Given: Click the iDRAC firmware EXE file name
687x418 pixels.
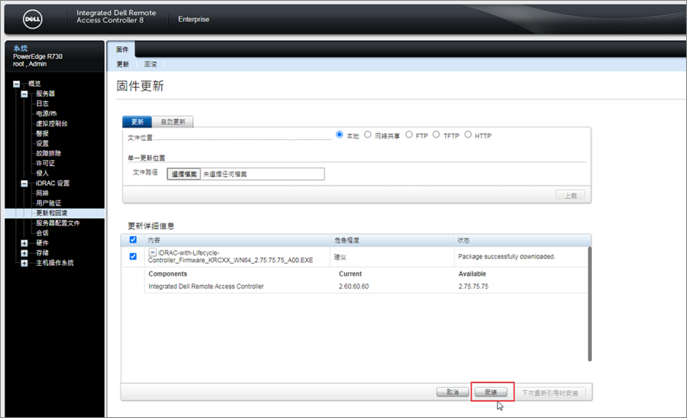Looking at the screenshot, I should (x=230, y=257).
